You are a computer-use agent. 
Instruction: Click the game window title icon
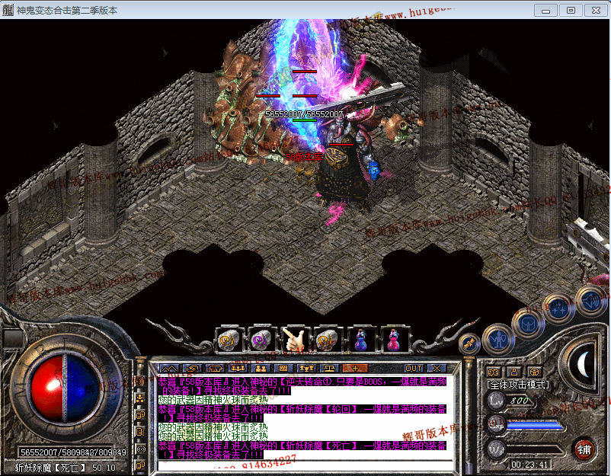pyautogui.click(x=8, y=10)
